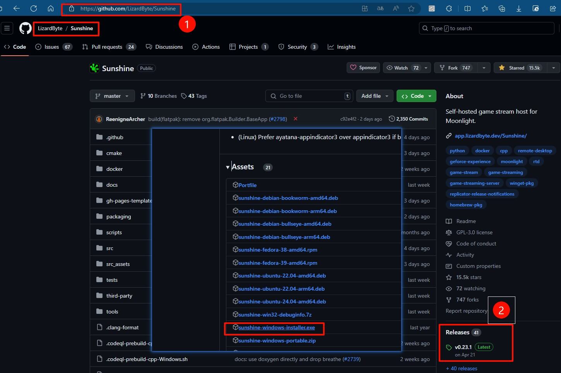This screenshot has height=373, width=561.
Task: Open the .github folder
Action: (x=115, y=137)
